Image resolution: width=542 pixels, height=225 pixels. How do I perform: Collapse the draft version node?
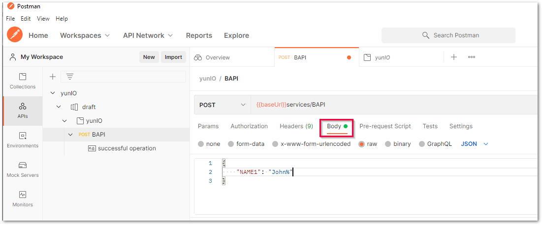coord(59,107)
